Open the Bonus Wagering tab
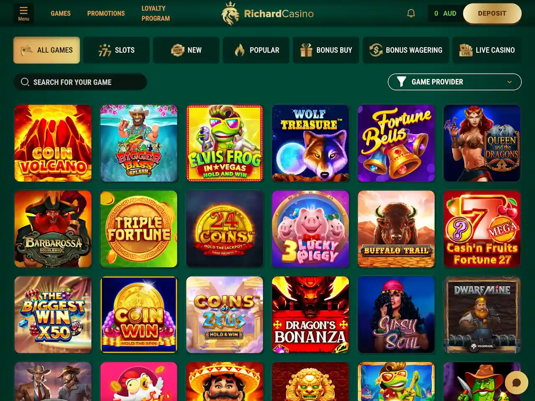 (x=406, y=50)
